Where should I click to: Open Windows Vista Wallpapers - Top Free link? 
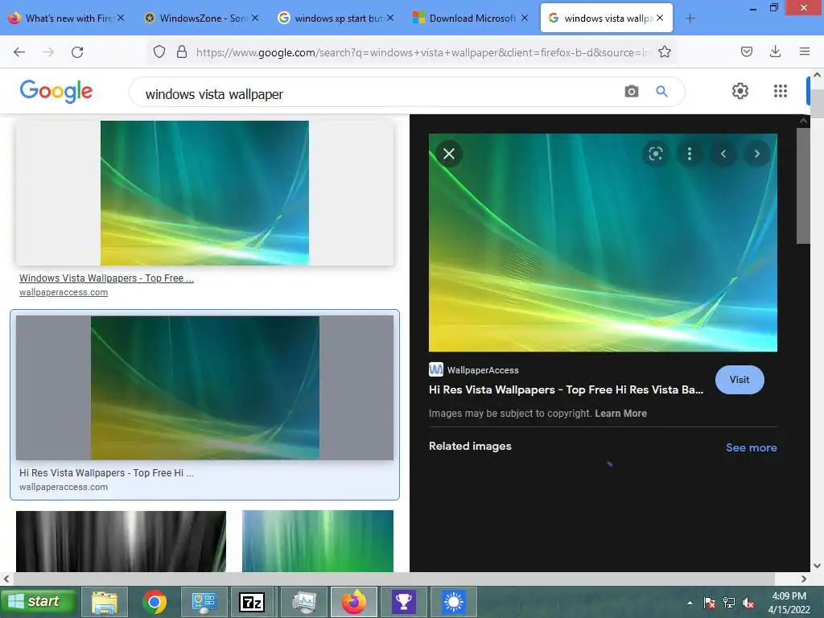click(x=107, y=278)
